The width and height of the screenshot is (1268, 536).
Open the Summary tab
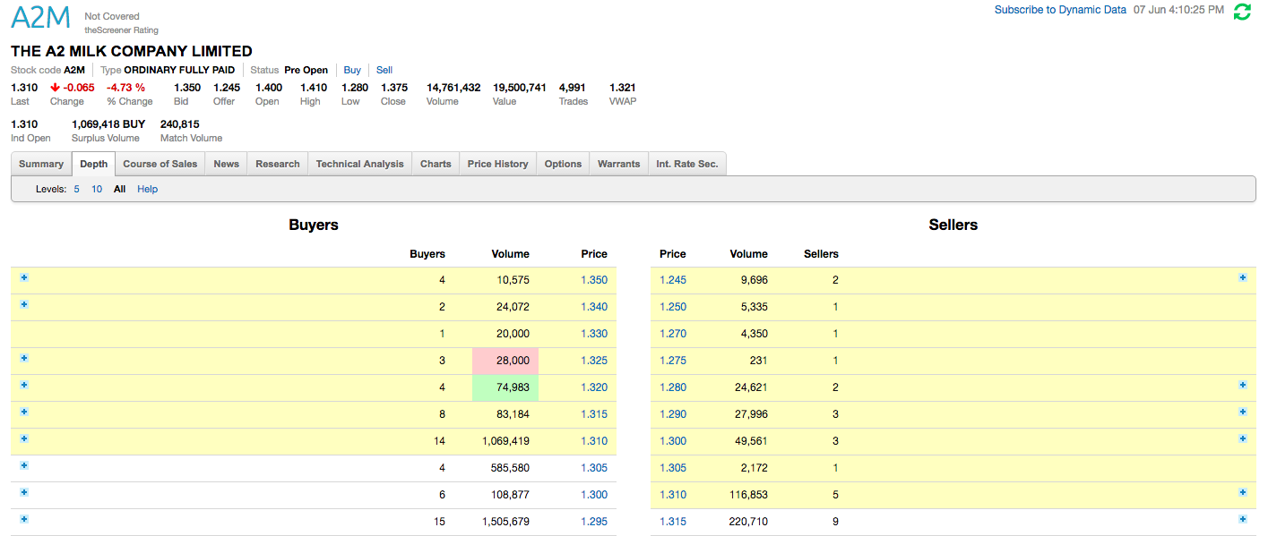(41, 164)
